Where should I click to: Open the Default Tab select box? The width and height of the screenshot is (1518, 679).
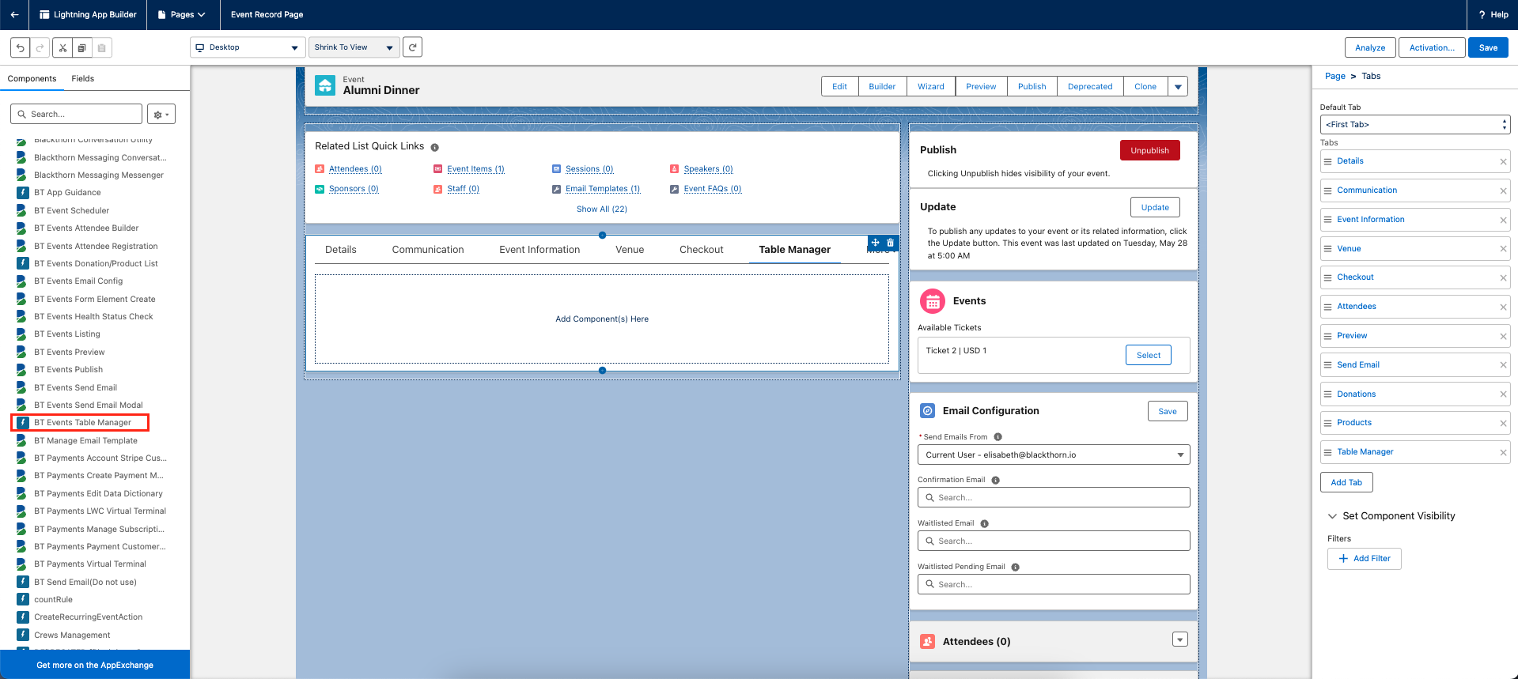1415,125
